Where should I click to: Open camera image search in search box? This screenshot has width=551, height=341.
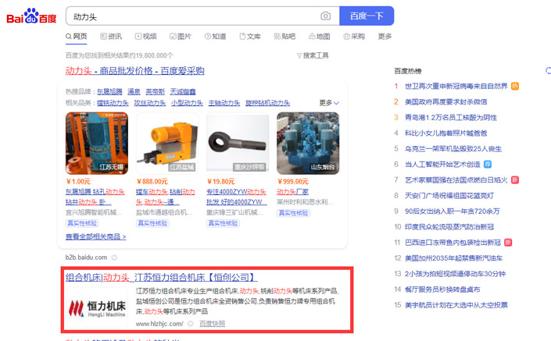coord(325,16)
